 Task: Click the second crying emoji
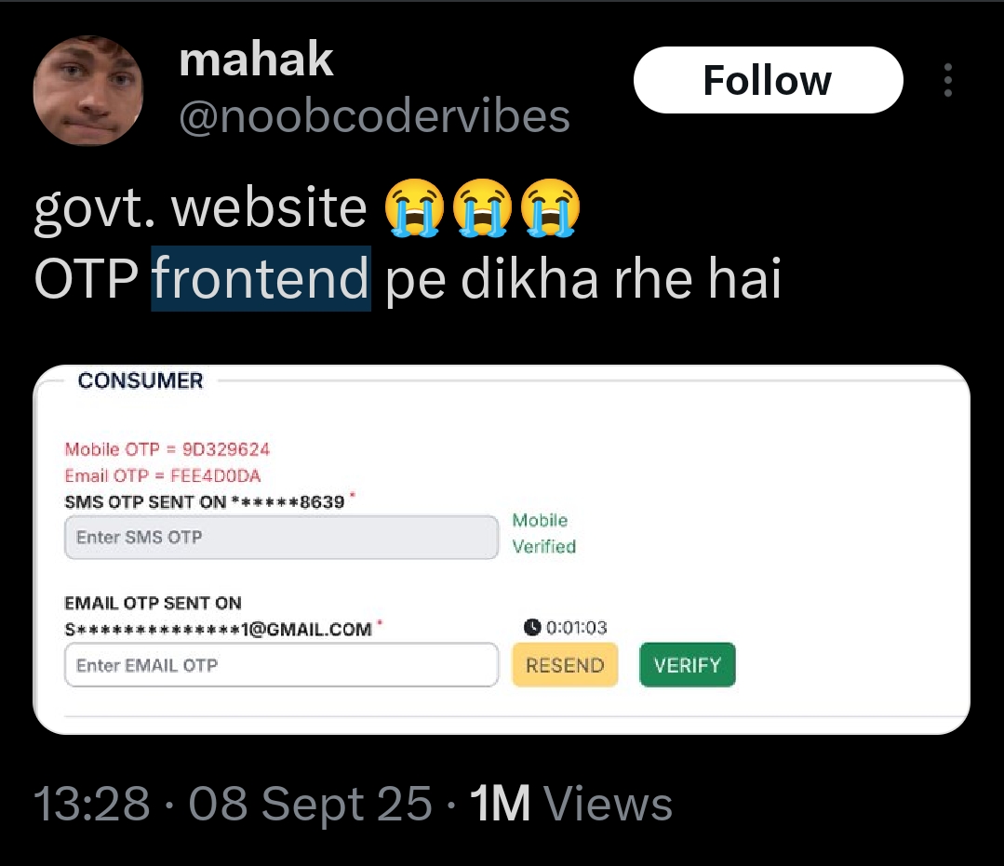point(482,208)
